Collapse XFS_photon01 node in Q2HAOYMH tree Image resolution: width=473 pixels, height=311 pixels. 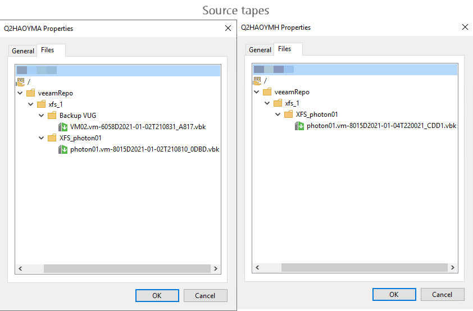click(x=278, y=114)
